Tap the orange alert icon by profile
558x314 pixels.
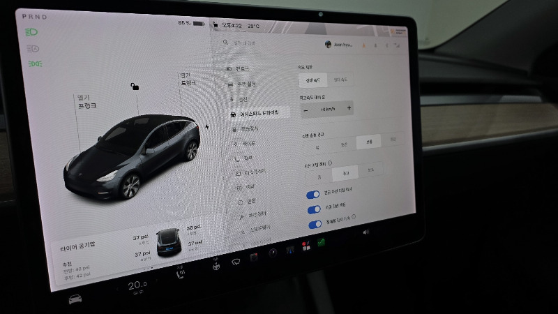click(x=363, y=45)
